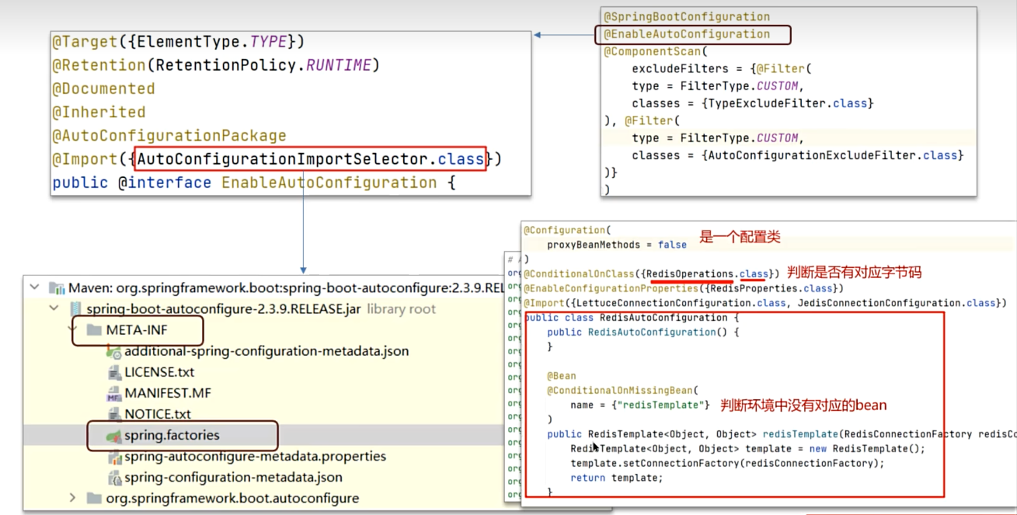Click the "return template;" statement
The image size is (1017, 515).
pos(617,478)
